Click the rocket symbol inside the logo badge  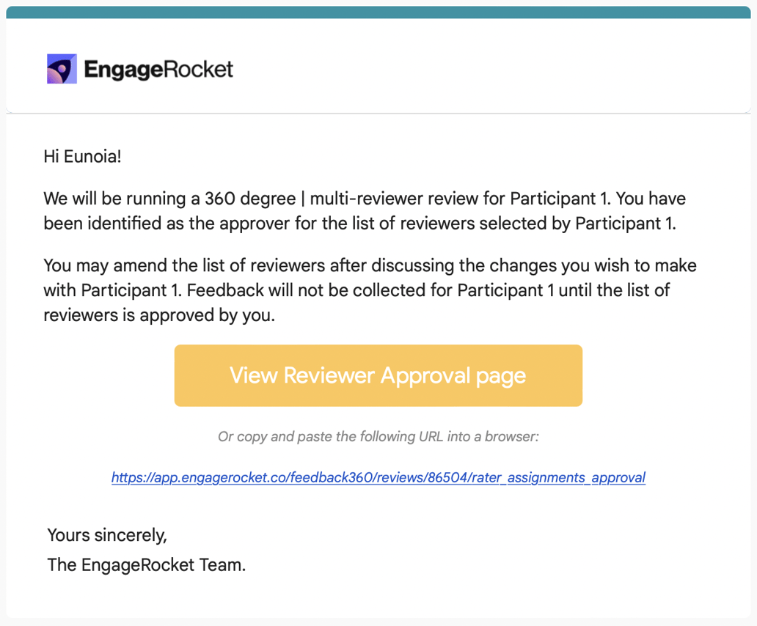[x=62, y=68]
